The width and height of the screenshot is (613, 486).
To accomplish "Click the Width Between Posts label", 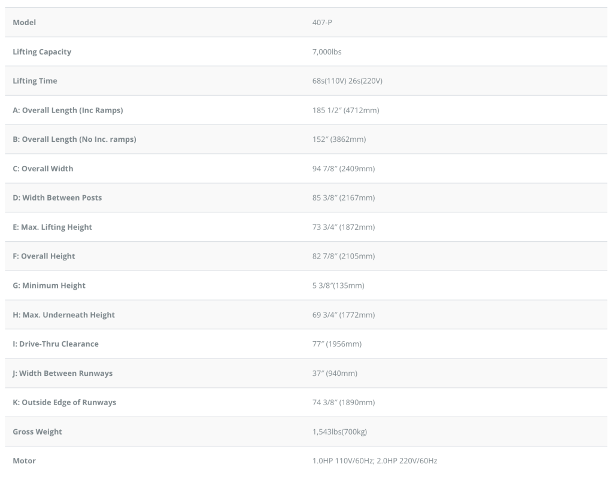I will click(x=57, y=198).
